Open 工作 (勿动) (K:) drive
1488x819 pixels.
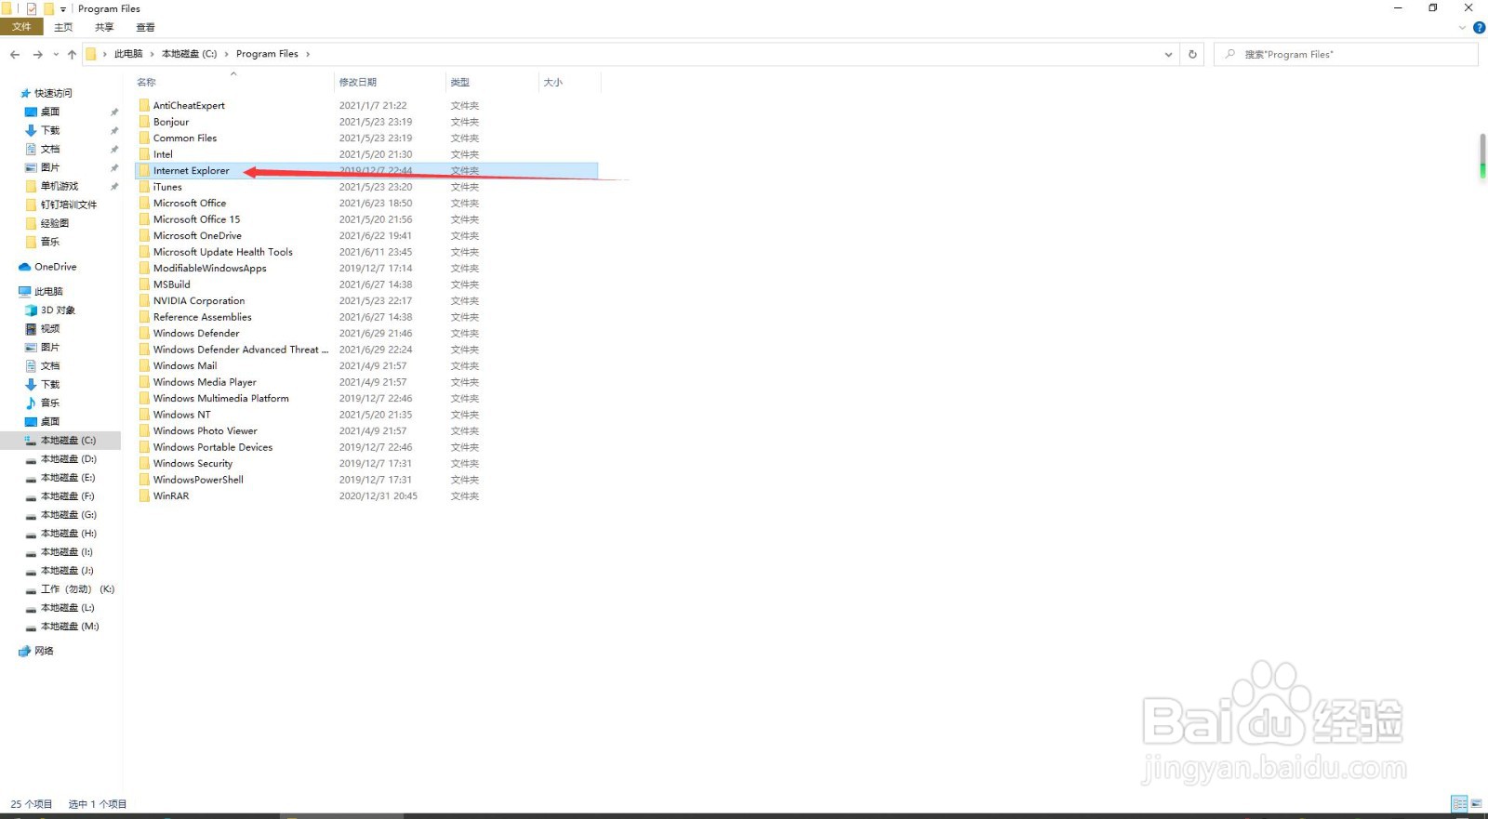coord(77,588)
